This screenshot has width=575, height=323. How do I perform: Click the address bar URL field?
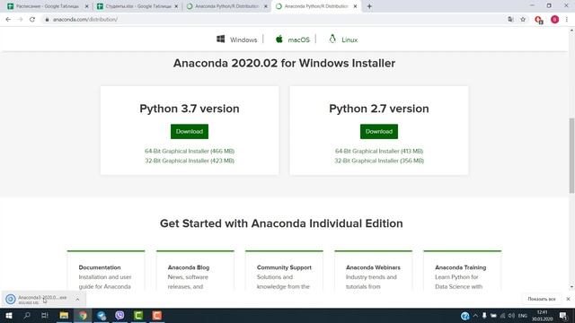tap(271, 20)
